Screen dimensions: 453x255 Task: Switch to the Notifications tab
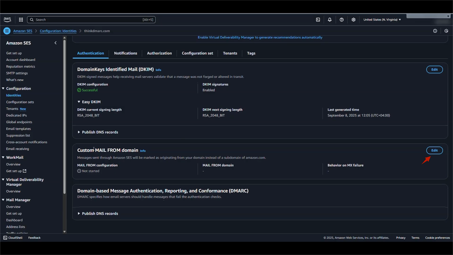click(x=125, y=53)
